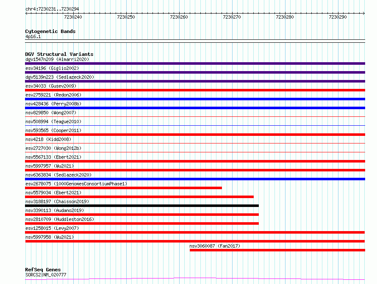This screenshot has width=377, height=284.
Task: Open variant nsv4218 (Kidd2008) label
Action: pyautogui.click(x=48, y=139)
